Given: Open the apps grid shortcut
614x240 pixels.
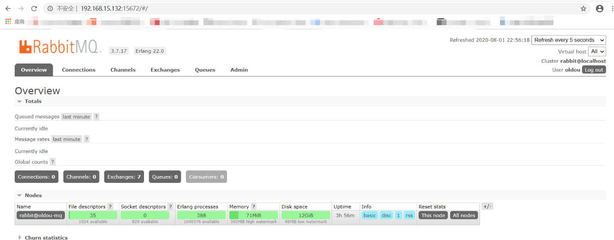Looking at the screenshot, I should [8, 21].
